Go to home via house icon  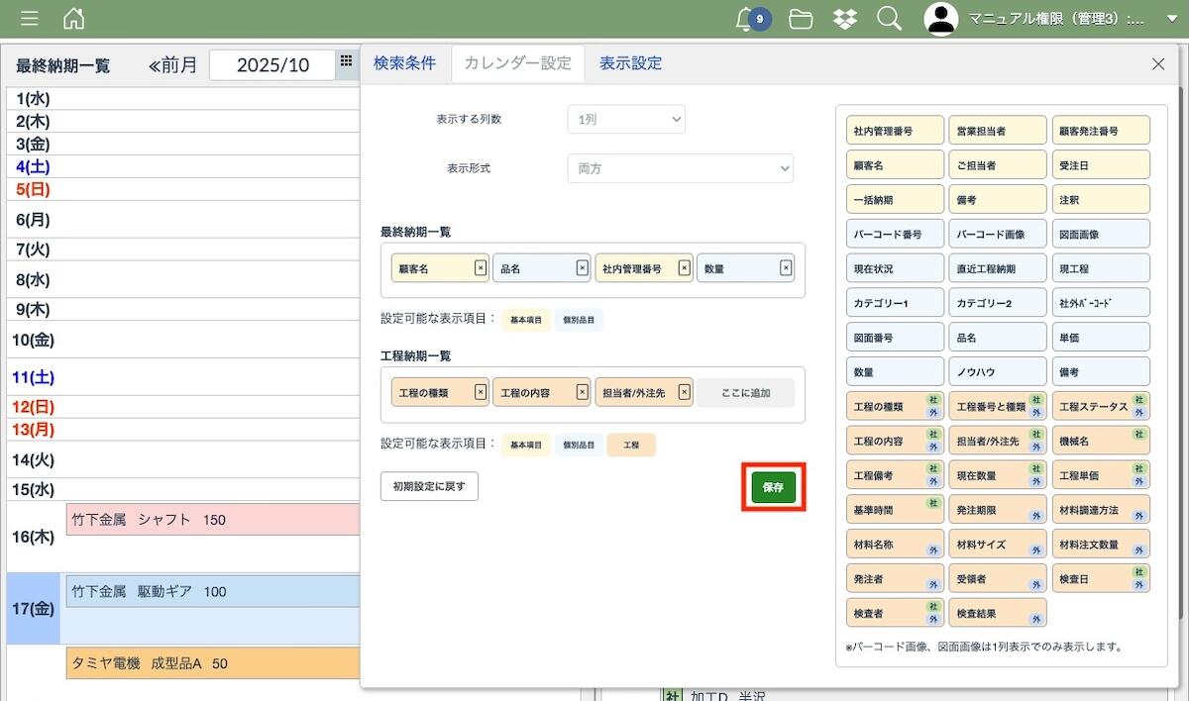73,19
